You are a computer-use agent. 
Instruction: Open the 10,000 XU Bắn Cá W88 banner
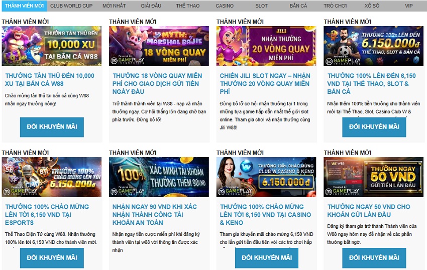coord(51,46)
